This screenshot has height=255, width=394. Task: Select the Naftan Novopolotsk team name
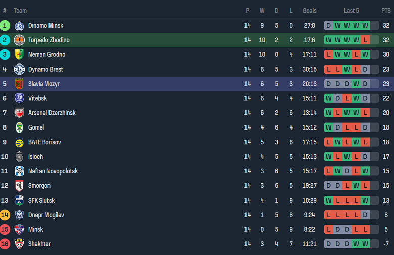pyautogui.click(x=53, y=171)
